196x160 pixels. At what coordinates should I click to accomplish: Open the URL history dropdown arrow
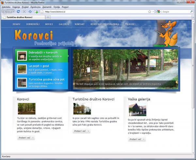153,11
